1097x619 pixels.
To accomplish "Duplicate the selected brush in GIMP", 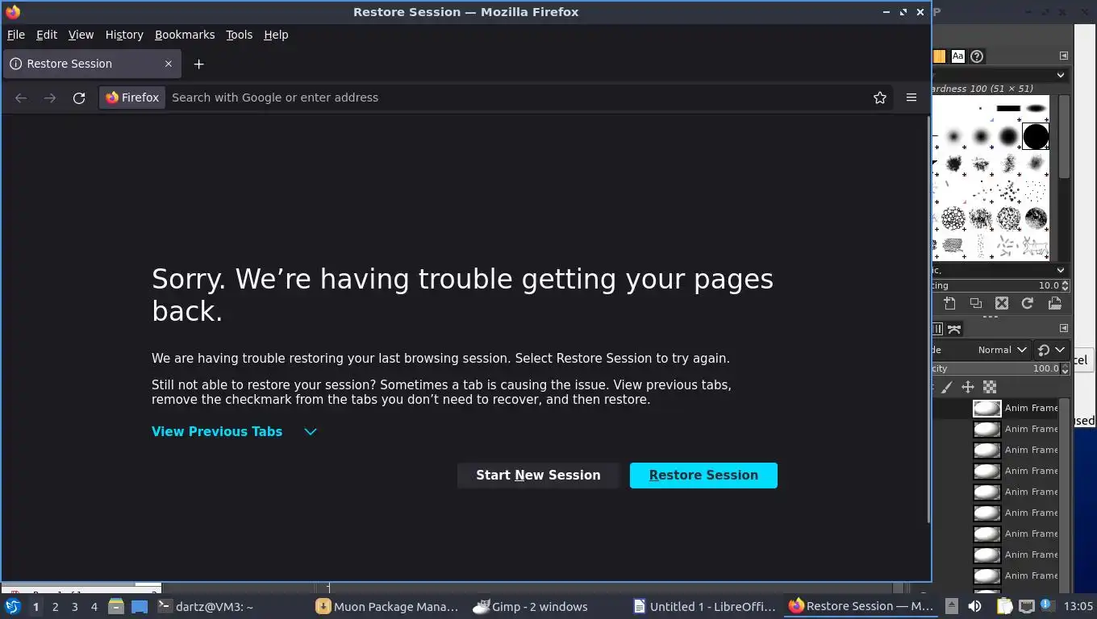I will (x=976, y=304).
